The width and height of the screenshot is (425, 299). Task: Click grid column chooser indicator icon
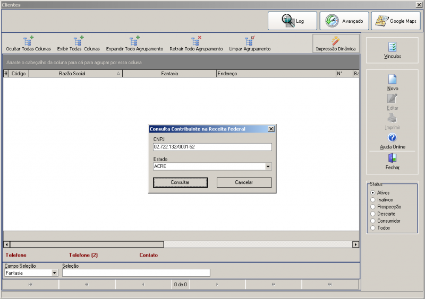pyautogui.click(x=6, y=73)
